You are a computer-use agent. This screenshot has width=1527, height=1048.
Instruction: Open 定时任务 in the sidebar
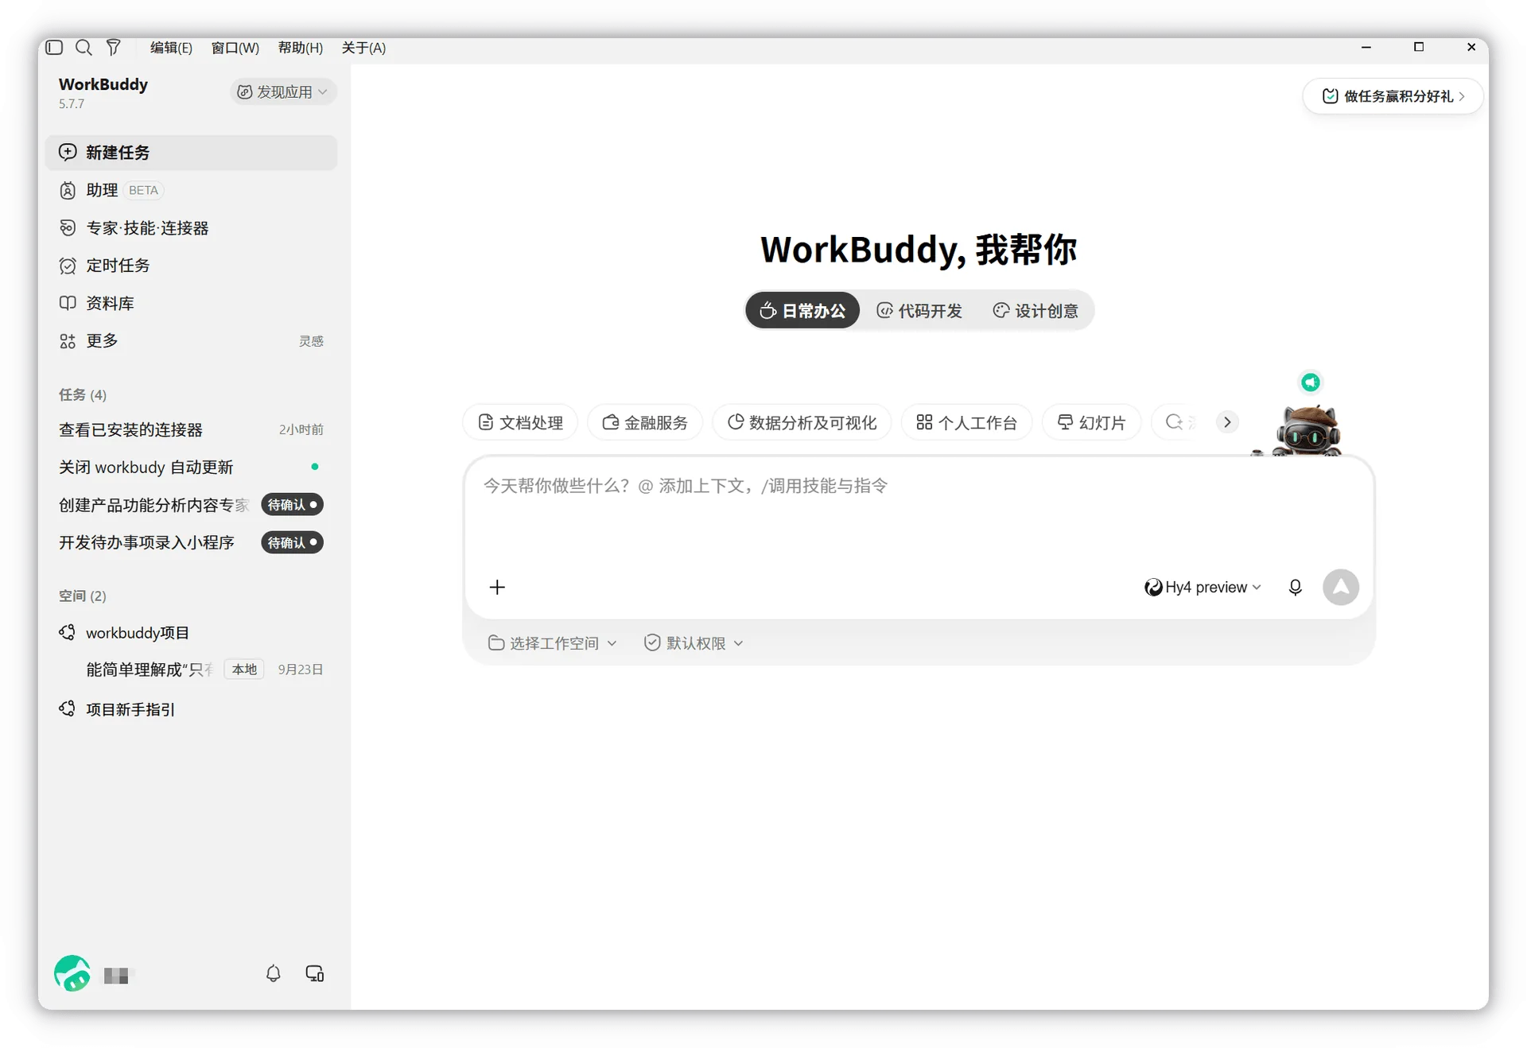pyautogui.click(x=191, y=265)
